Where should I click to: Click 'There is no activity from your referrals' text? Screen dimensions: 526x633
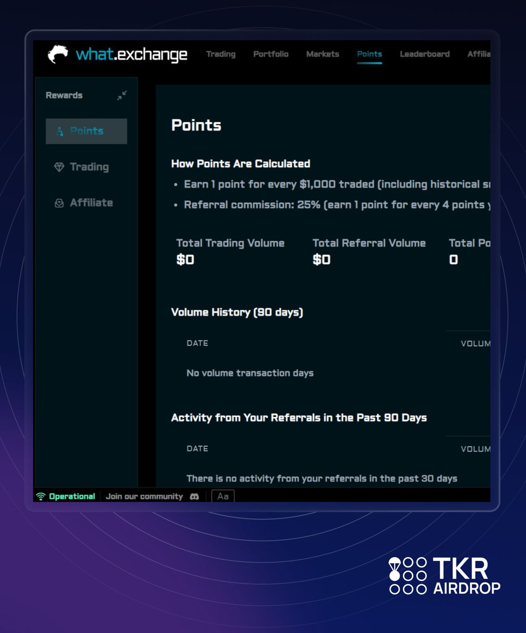coord(322,479)
